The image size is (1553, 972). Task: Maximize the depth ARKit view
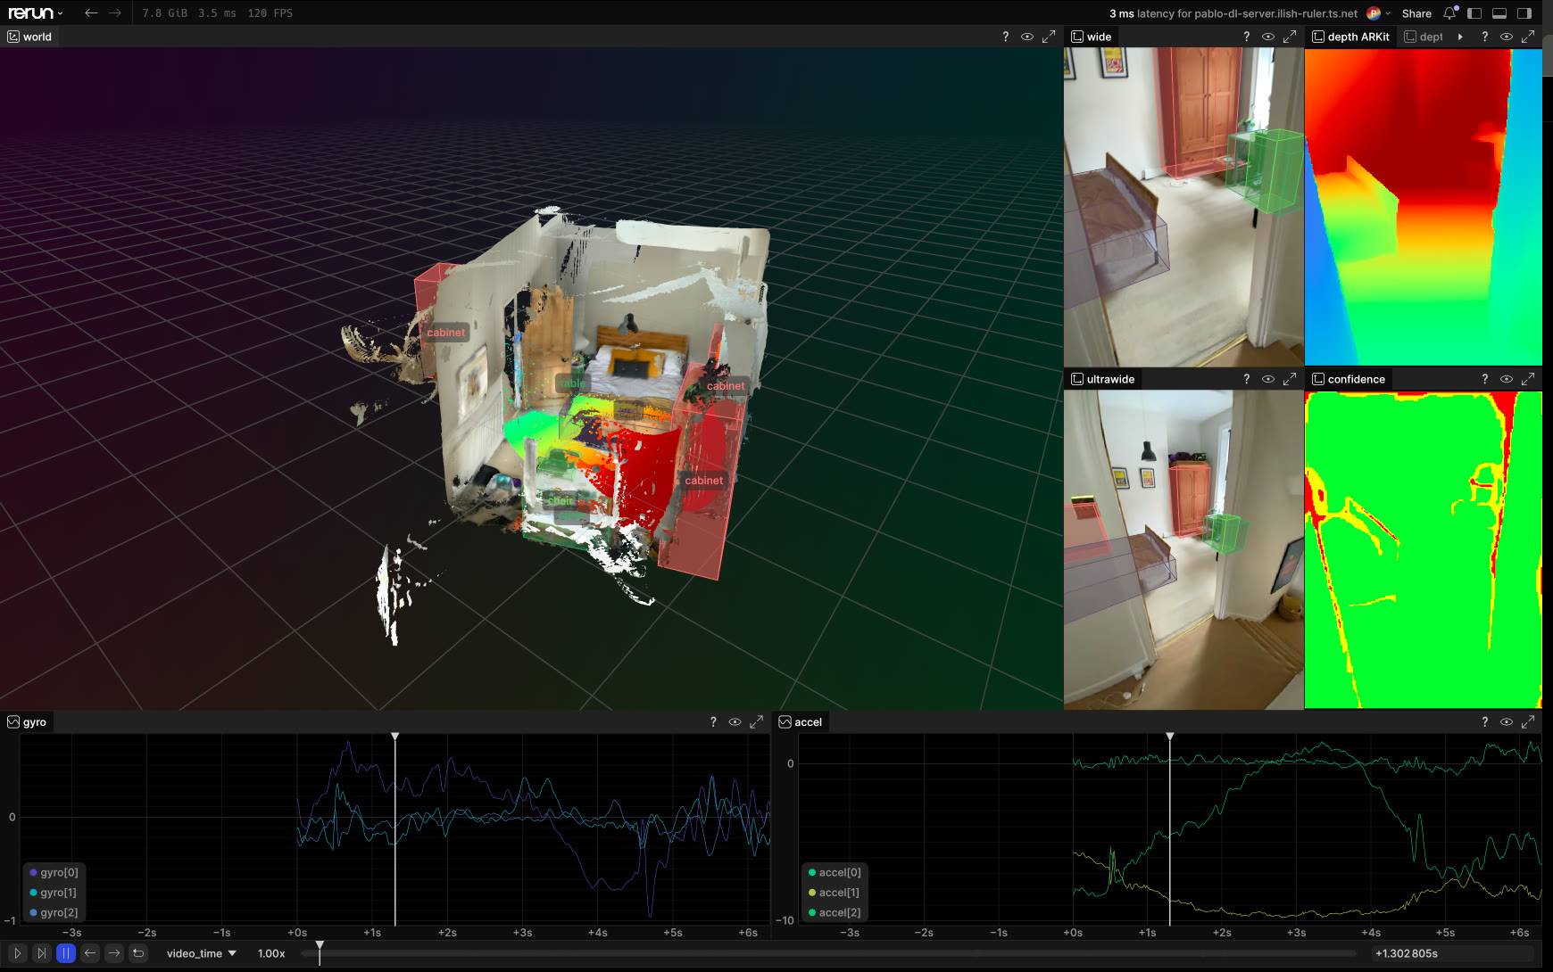[x=1528, y=37]
